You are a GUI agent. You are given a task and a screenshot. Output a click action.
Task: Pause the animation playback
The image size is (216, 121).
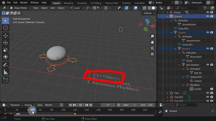click(80, 105)
